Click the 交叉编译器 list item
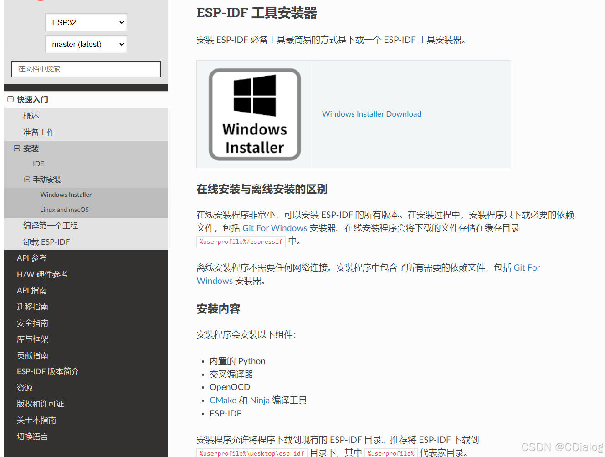The height and width of the screenshot is (457, 605). point(231,374)
